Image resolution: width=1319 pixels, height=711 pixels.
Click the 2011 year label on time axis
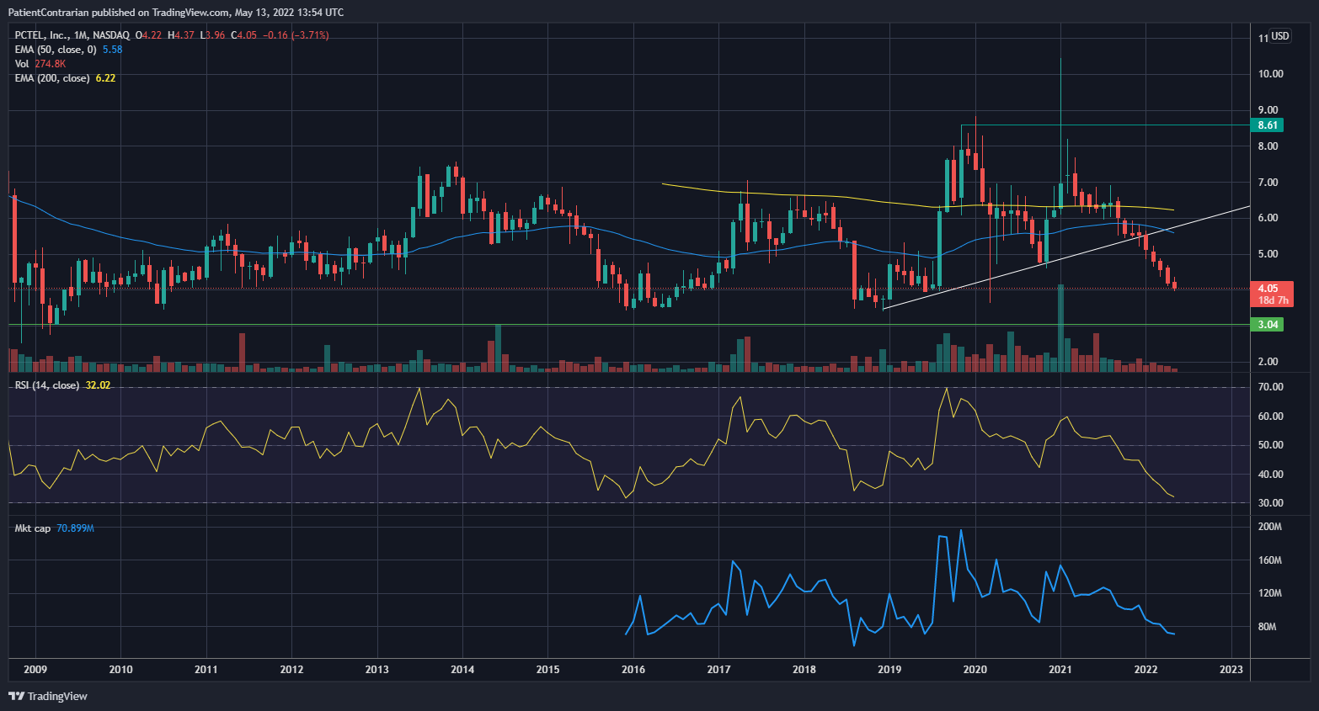coord(206,670)
